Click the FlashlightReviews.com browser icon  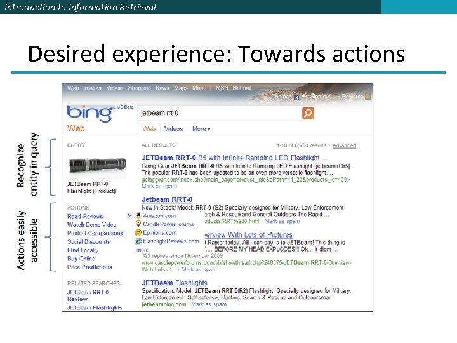[x=138, y=241]
